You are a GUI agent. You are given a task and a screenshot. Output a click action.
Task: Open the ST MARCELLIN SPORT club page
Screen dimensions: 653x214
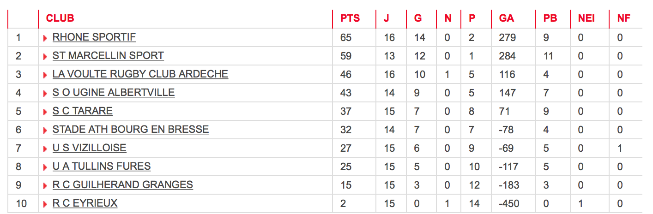[x=108, y=56]
